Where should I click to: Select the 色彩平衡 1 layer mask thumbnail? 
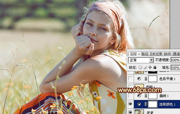point(153,79)
